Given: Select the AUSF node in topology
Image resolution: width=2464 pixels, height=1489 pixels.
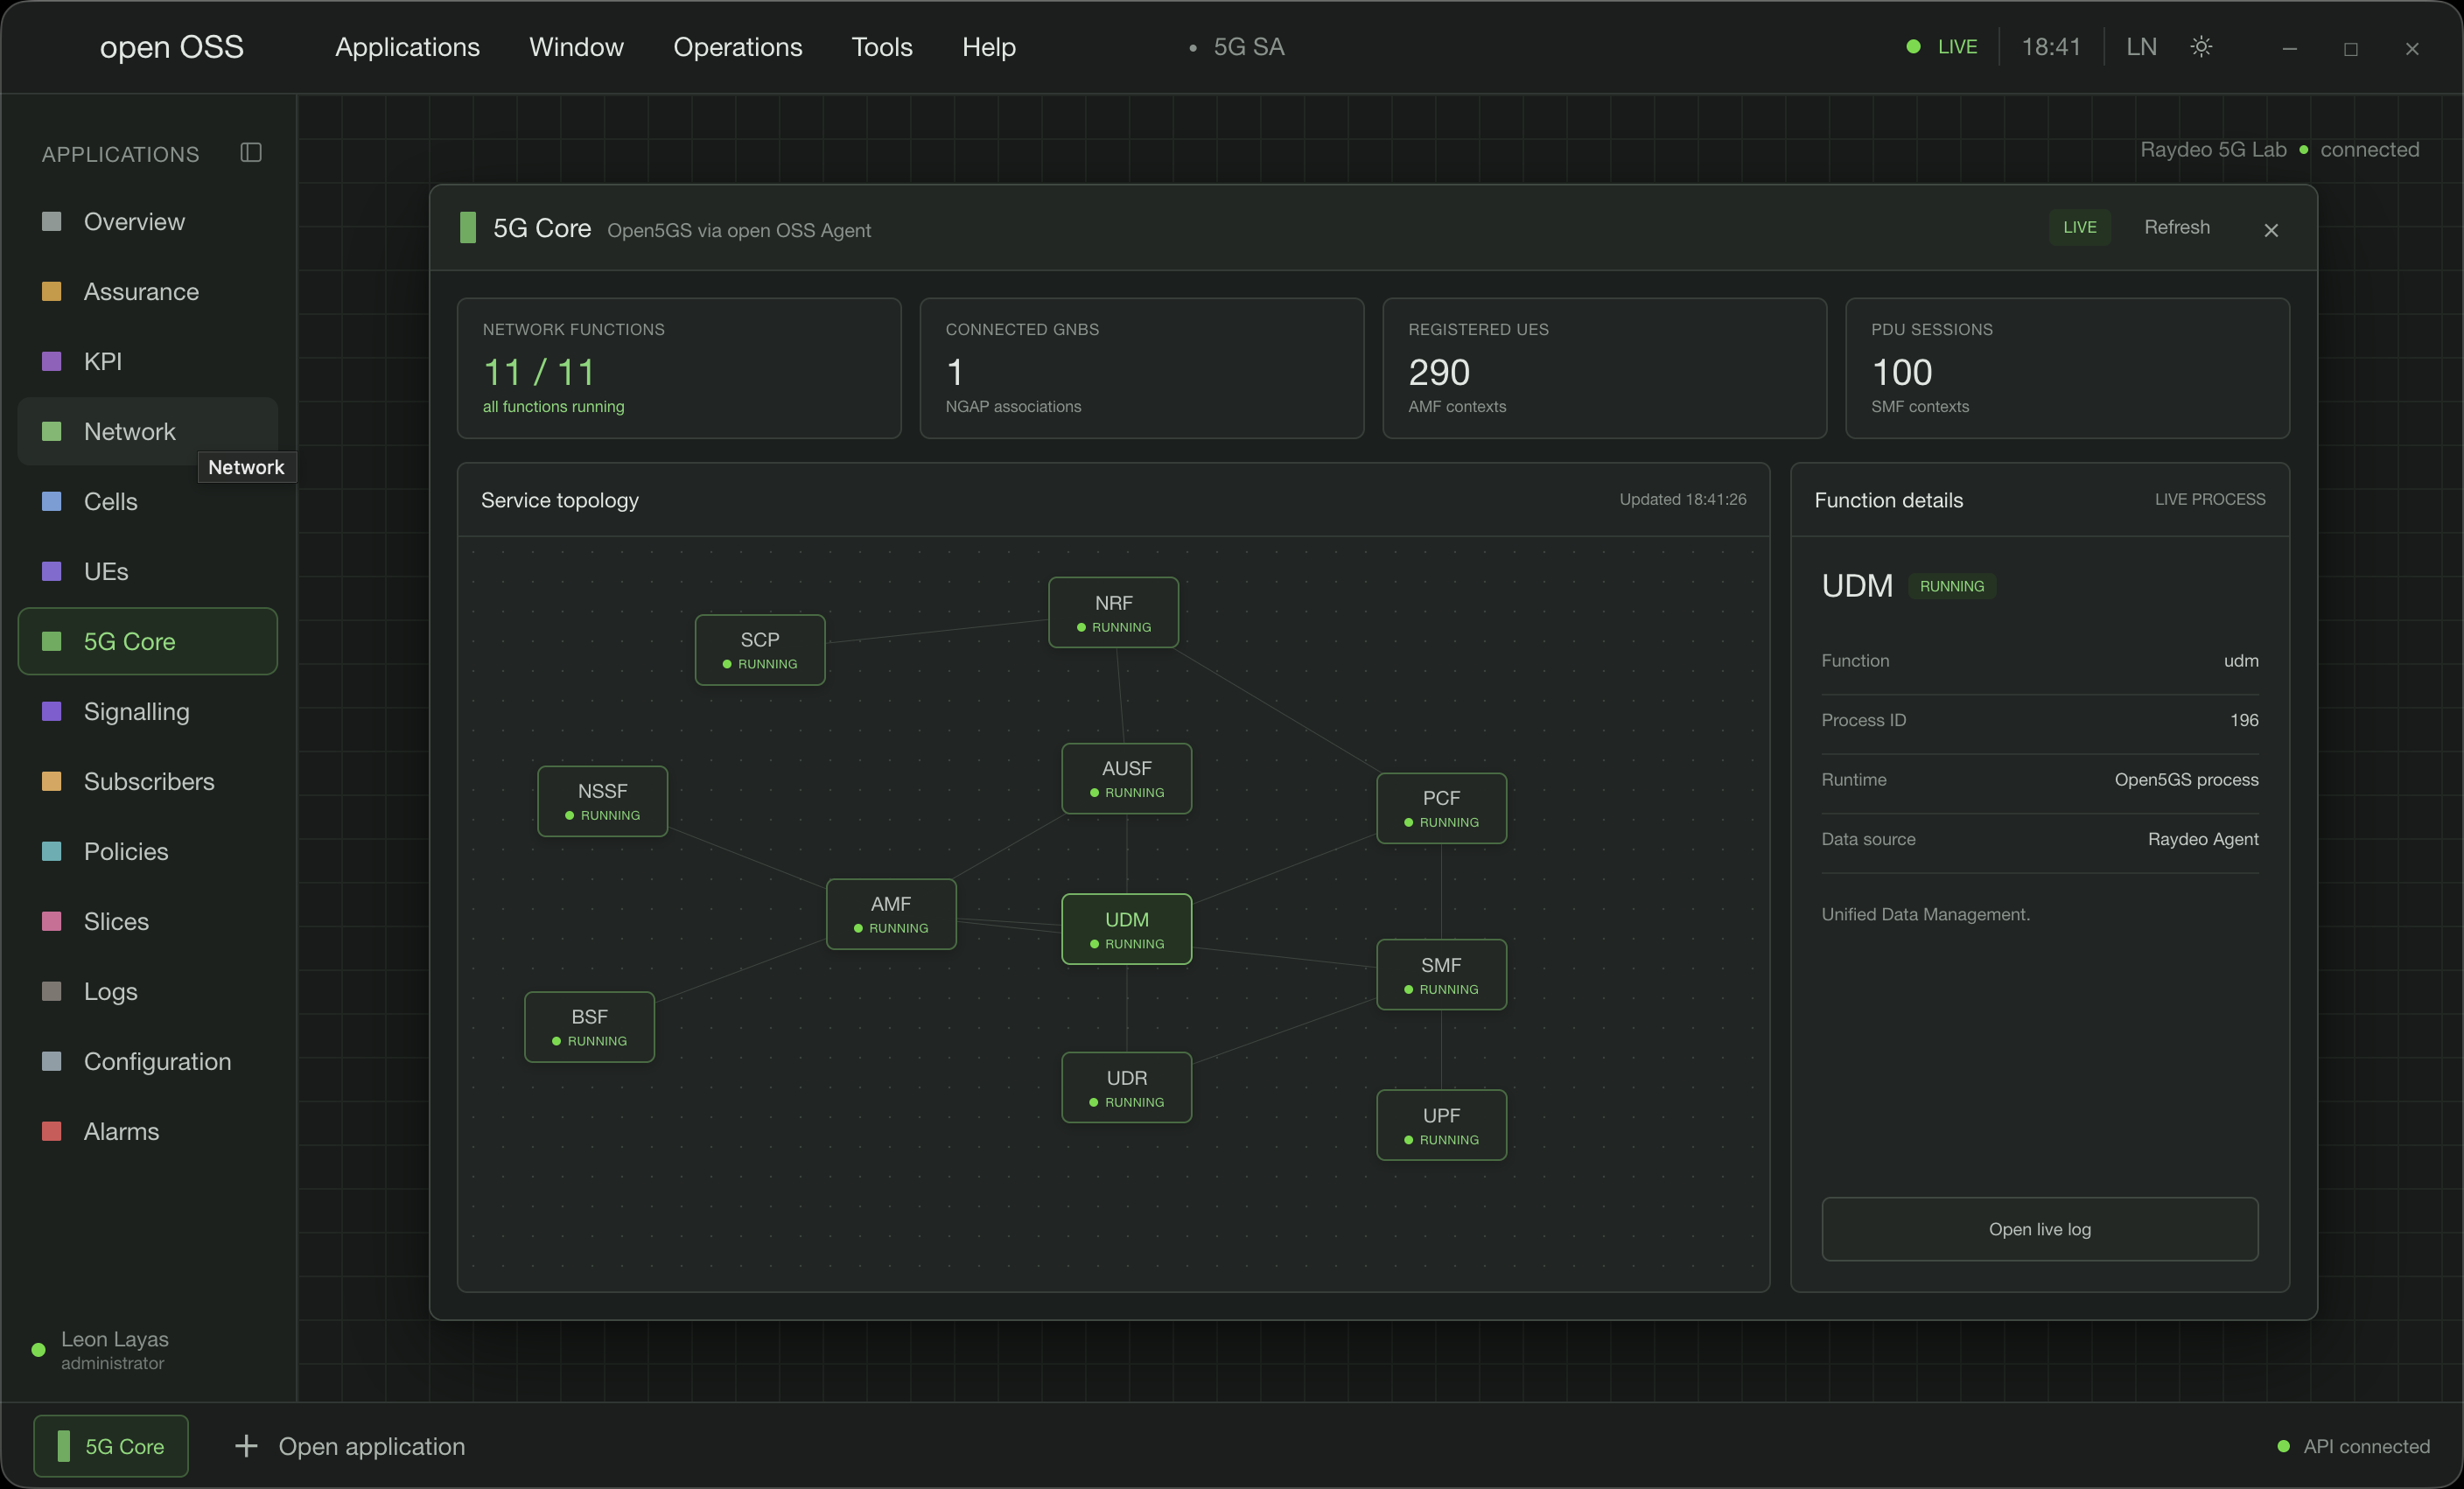Looking at the screenshot, I should (x=1126, y=778).
